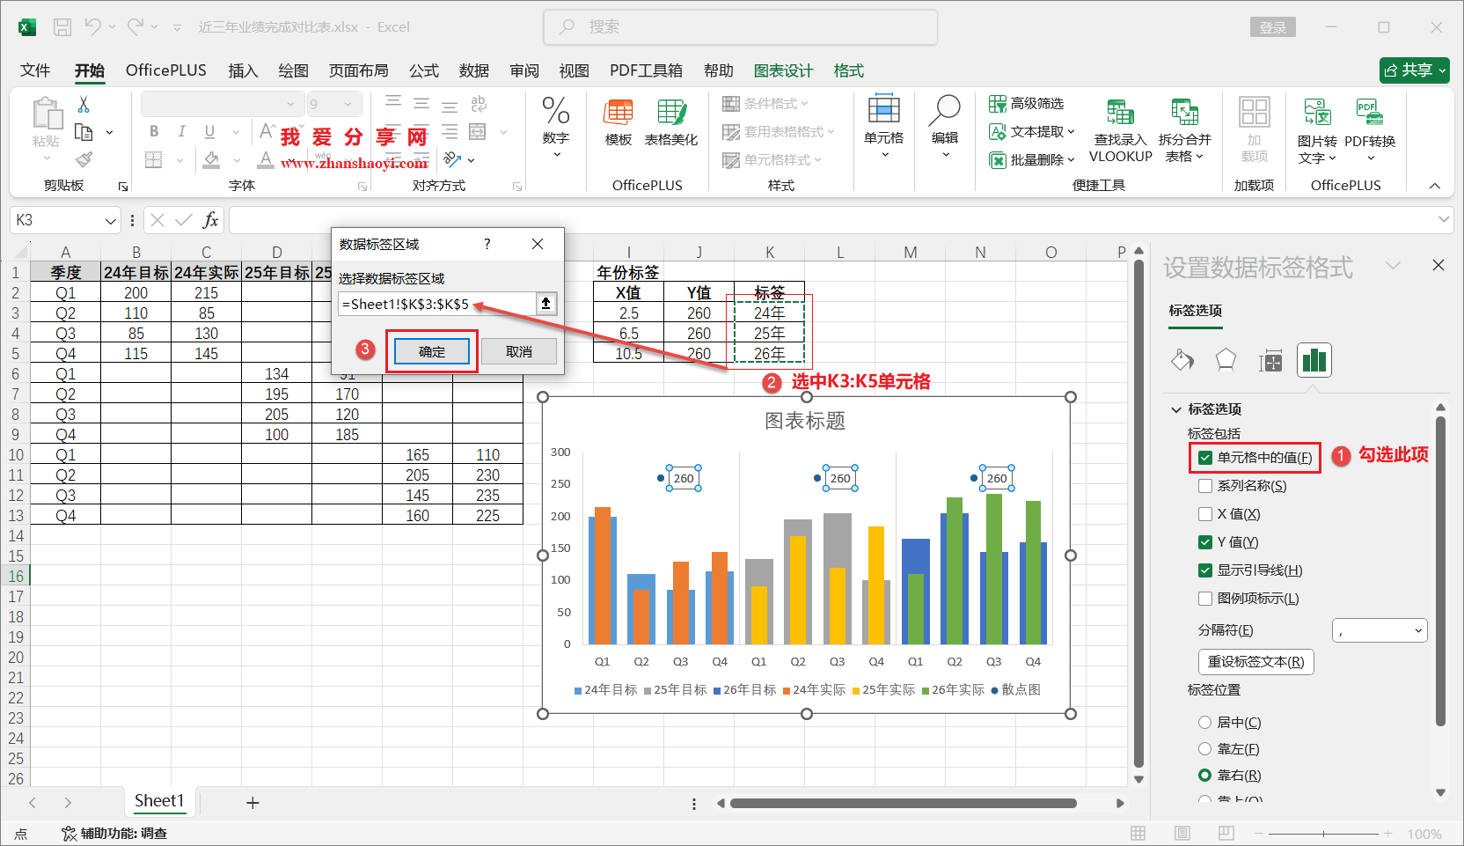Click 取消 button in dialog

pos(519,351)
